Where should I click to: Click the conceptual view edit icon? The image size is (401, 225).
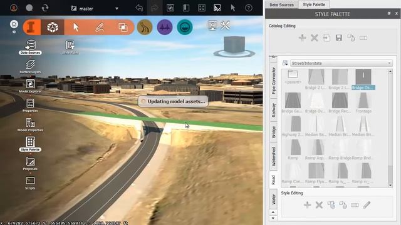click(x=217, y=8)
